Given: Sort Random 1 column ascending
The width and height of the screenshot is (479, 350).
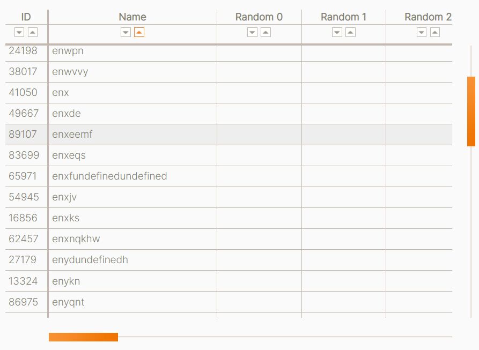Looking at the screenshot, I should (350, 32).
